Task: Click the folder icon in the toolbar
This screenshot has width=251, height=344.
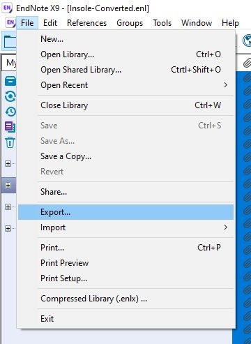Action: click(10, 42)
